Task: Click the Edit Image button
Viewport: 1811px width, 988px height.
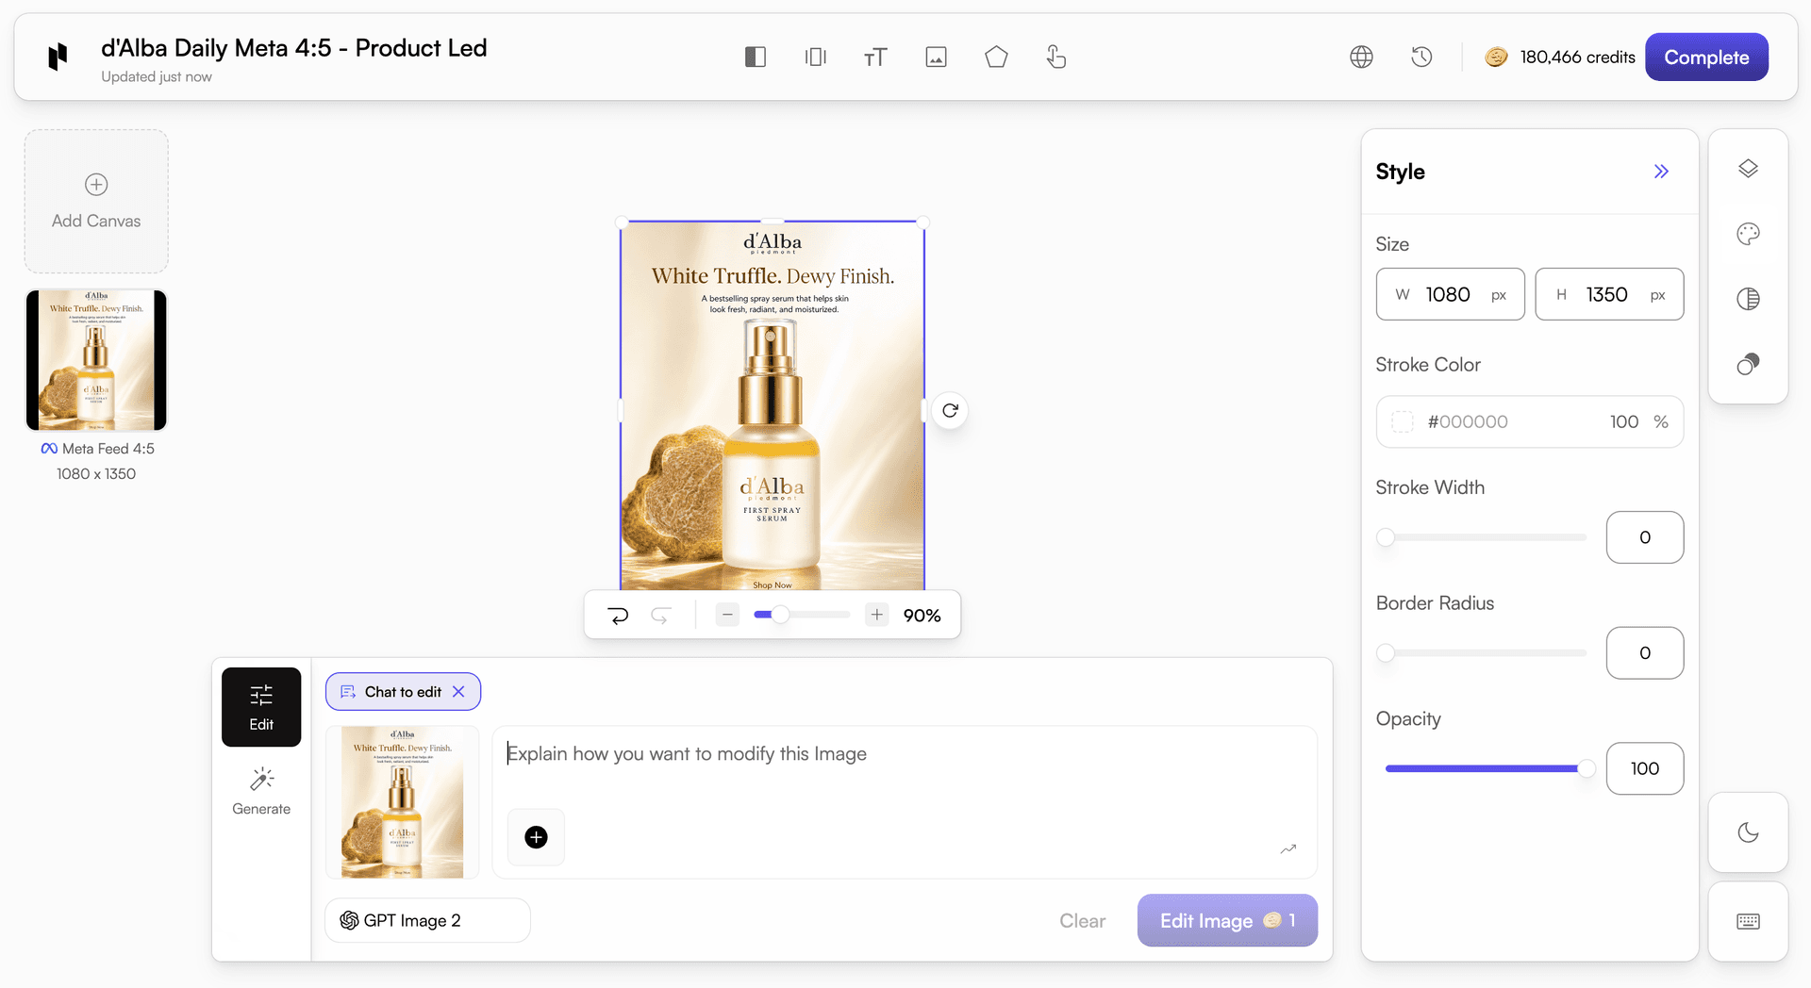Action: pos(1227,920)
